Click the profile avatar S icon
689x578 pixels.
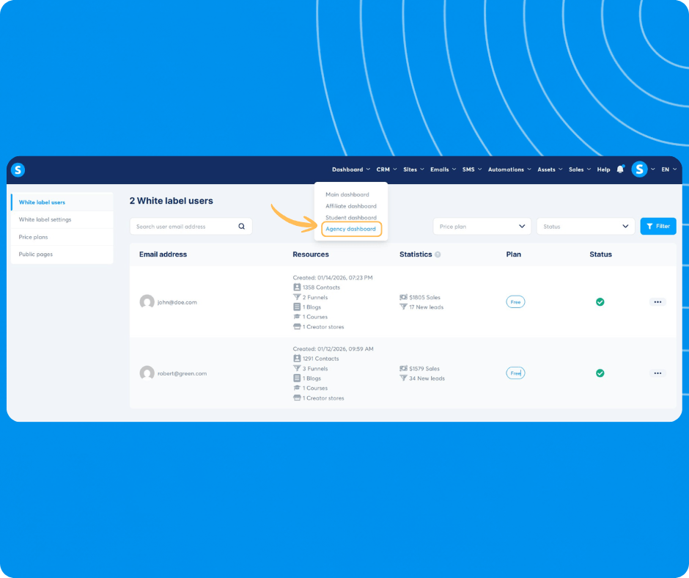tap(639, 169)
